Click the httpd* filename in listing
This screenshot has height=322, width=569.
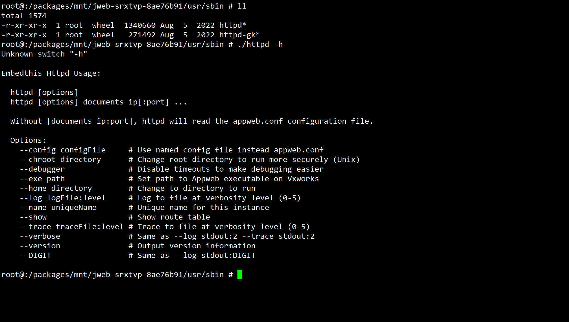233,25
